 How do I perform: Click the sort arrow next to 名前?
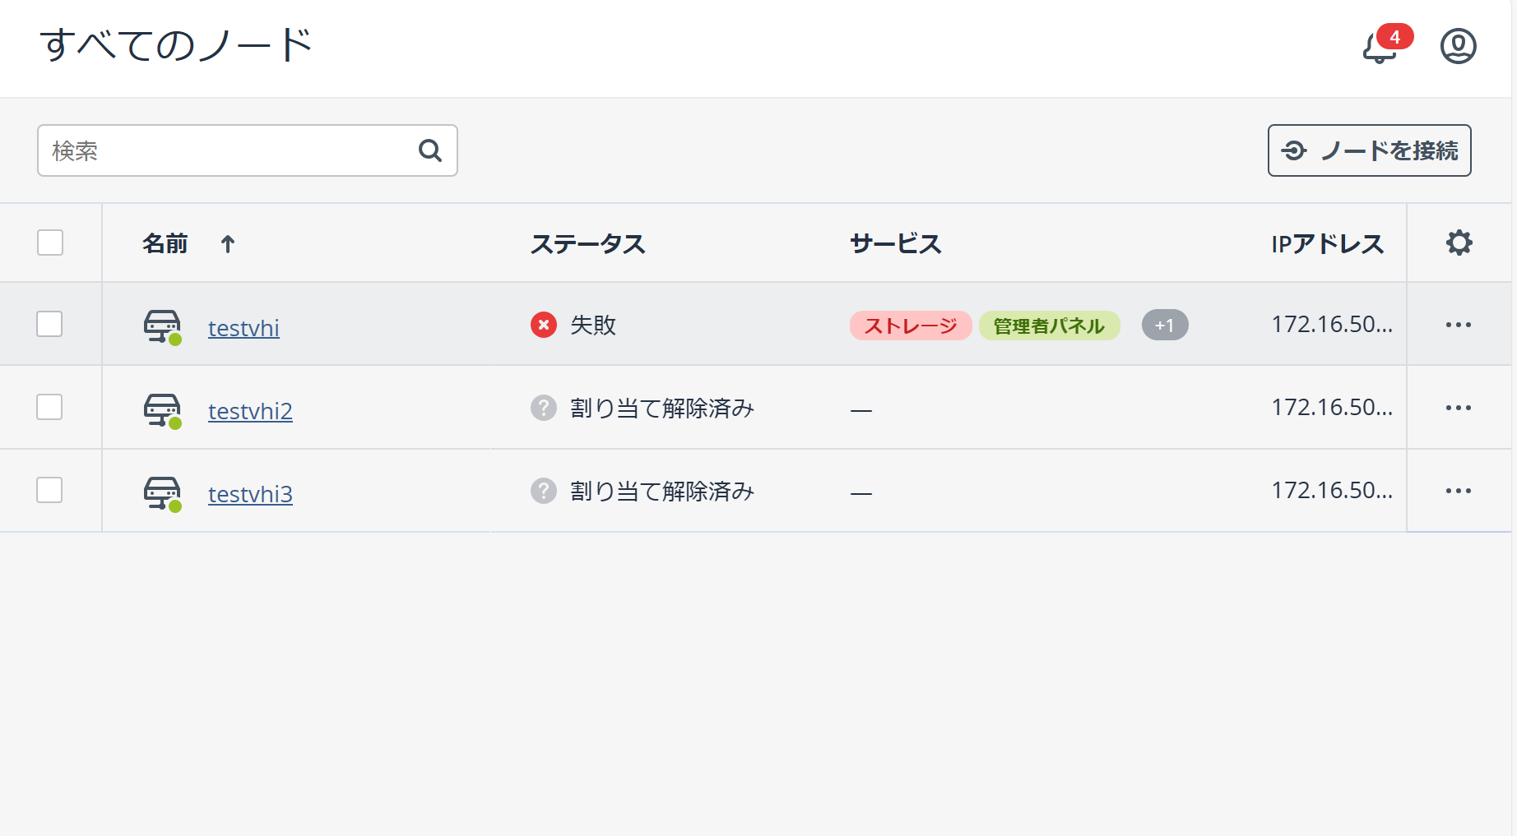click(x=228, y=244)
